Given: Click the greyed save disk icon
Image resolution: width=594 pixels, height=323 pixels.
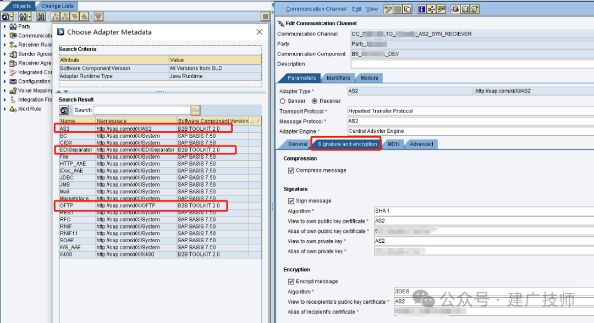Looking at the screenshot, I should [x=398, y=9].
